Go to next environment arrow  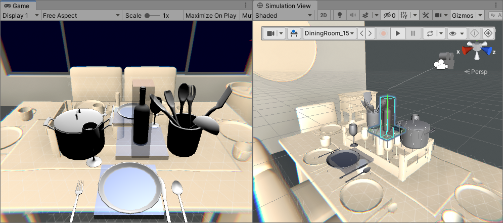(371, 33)
